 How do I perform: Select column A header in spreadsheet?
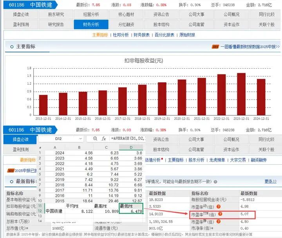(x=55, y=147)
